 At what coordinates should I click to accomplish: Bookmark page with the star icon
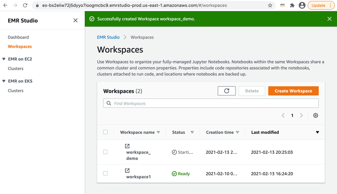coord(270,5)
